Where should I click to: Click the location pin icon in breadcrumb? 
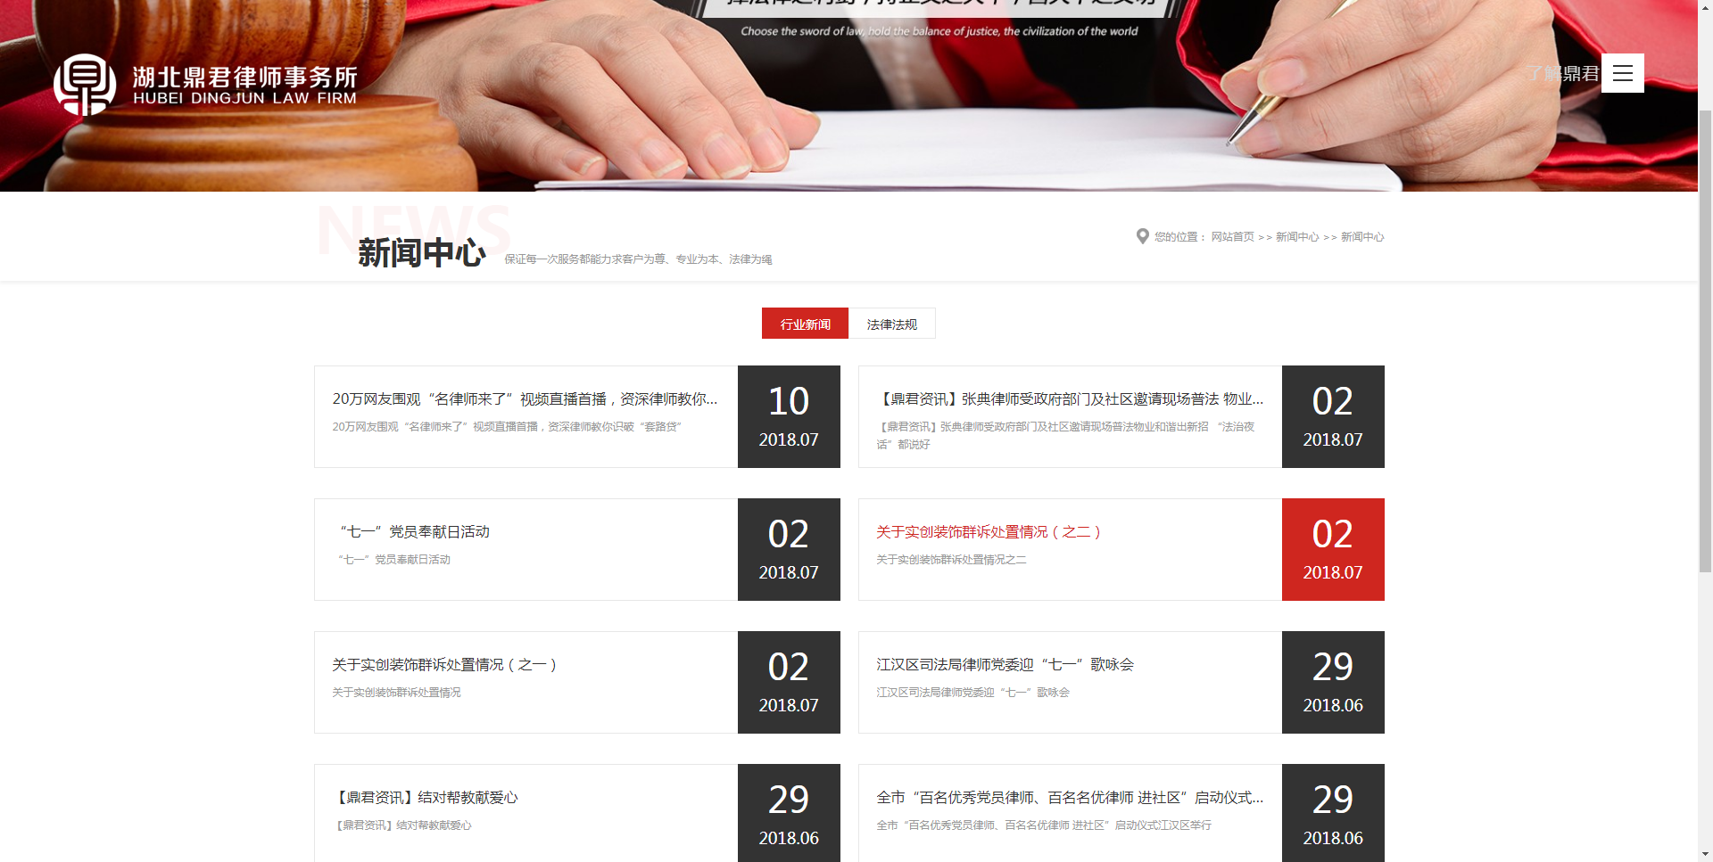(x=1142, y=236)
